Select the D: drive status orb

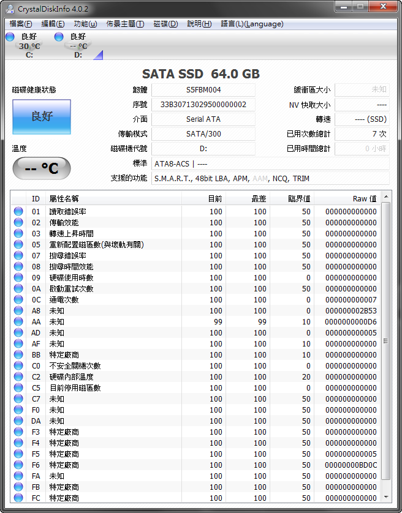pyautogui.click(x=59, y=37)
